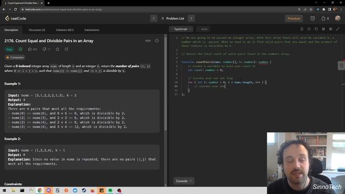Screen dimensions: 345x194
Task: Open Chrome from the taskbar
Action: [x=40, y=190]
